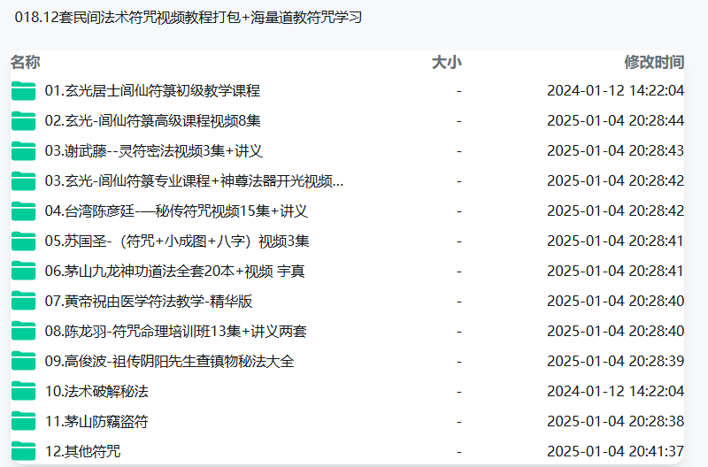Sort list by 名称 column header
This screenshot has width=708, height=467.
(25, 62)
